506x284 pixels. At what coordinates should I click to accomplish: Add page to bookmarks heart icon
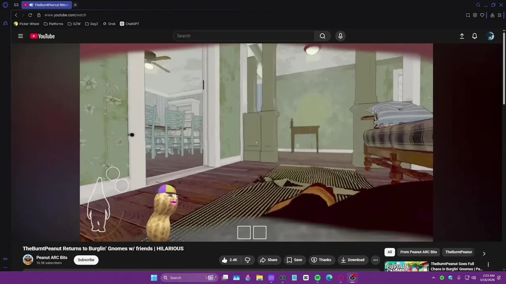tap(482, 15)
